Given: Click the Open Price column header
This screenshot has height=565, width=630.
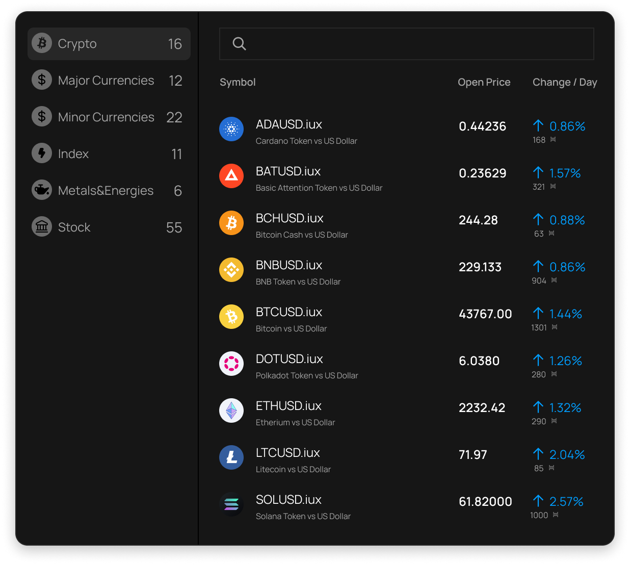Looking at the screenshot, I should [484, 82].
